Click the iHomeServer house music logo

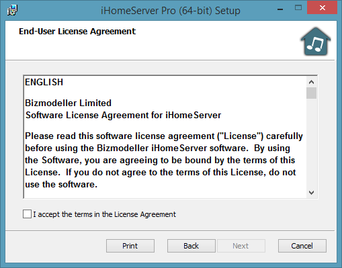point(316,42)
